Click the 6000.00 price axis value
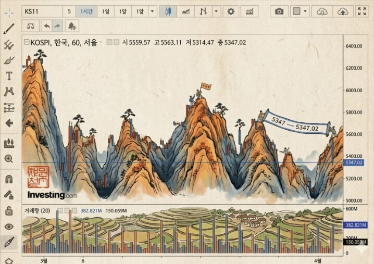 point(354,91)
